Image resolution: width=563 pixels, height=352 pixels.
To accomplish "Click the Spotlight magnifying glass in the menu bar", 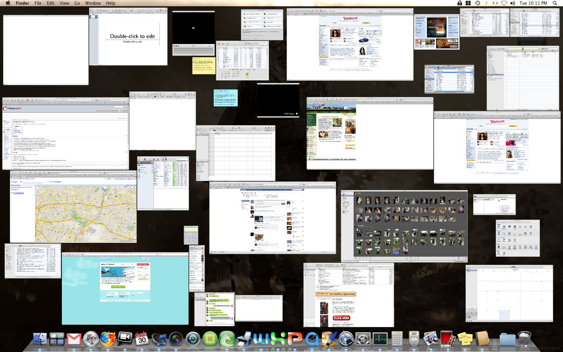I will [x=555, y=3].
